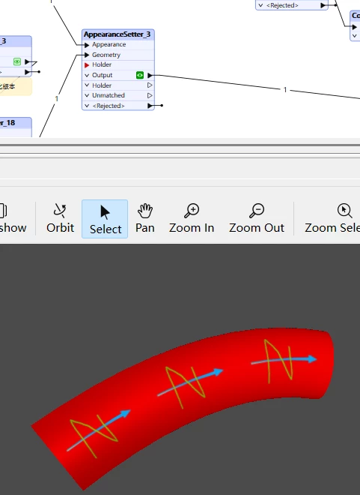
Task: Activate the Zoom Selected tool
Action: (332, 218)
